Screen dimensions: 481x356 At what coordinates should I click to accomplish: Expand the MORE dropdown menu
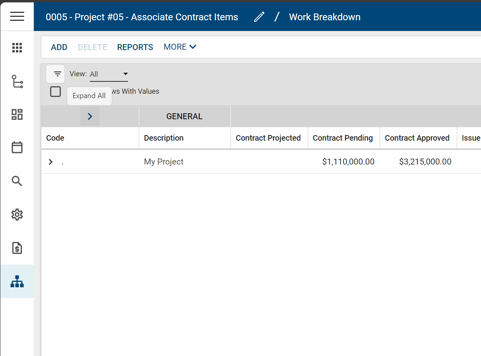[180, 47]
